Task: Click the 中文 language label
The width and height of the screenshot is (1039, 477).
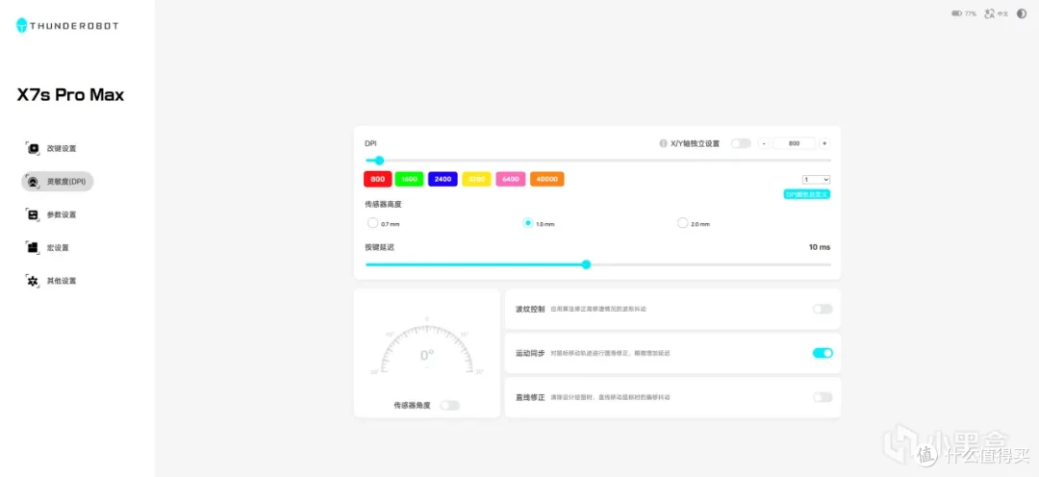Action: [1003, 13]
